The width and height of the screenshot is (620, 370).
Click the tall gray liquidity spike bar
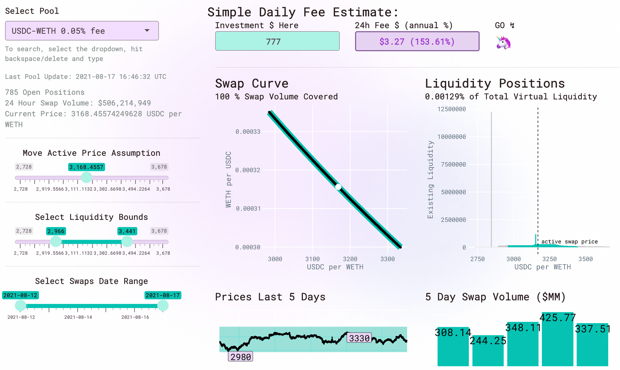pyautogui.click(x=491, y=180)
